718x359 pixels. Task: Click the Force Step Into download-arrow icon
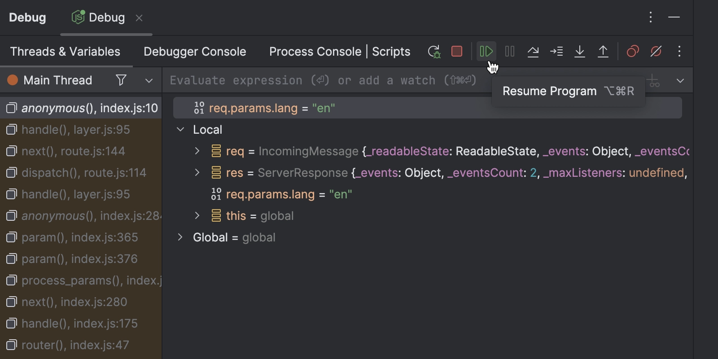pyautogui.click(x=580, y=52)
